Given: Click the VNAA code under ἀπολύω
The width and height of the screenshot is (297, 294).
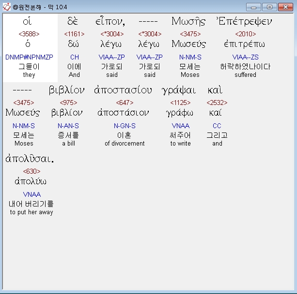Looking at the screenshot, I should tap(32, 194).
